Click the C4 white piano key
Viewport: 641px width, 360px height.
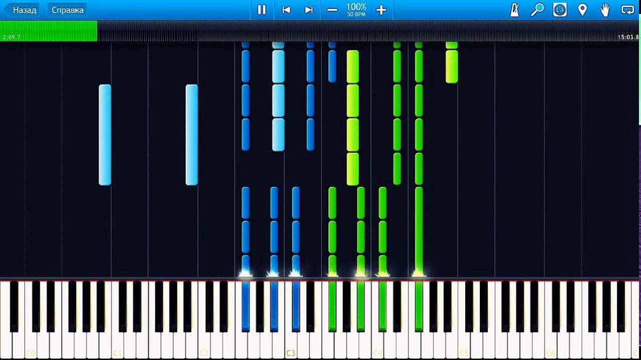[x=377, y=320]
